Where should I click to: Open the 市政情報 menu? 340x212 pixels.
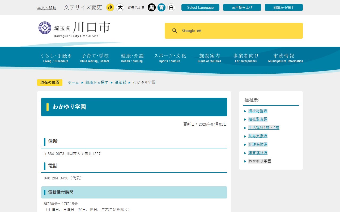tap(286, 58)
